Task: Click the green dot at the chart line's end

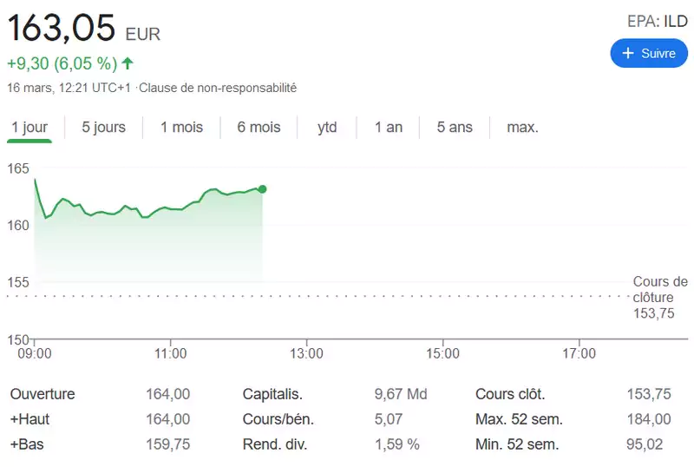Action: point(262,188)
